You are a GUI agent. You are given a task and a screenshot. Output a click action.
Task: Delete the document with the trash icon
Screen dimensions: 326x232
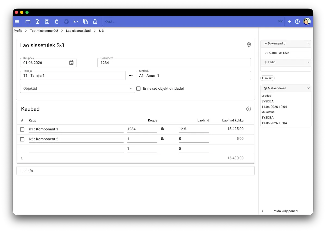coord(57,21)
